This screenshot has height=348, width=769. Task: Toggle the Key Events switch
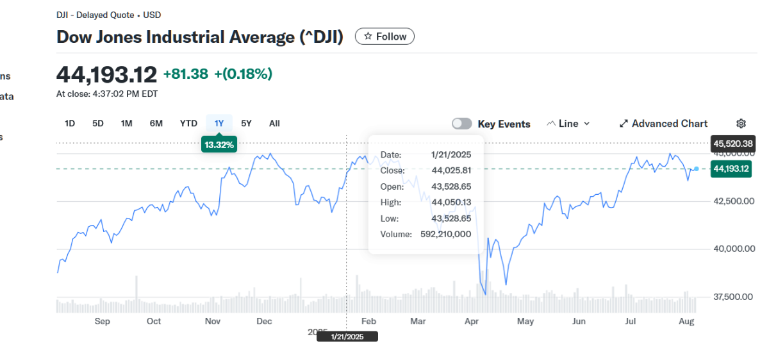pos(462,124)
